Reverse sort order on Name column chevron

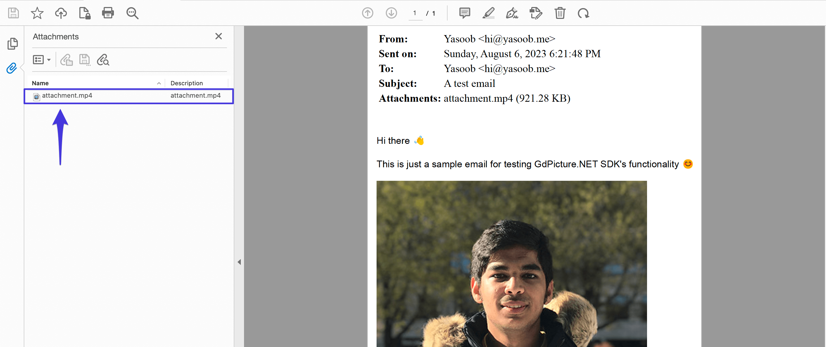coord(159,83)
